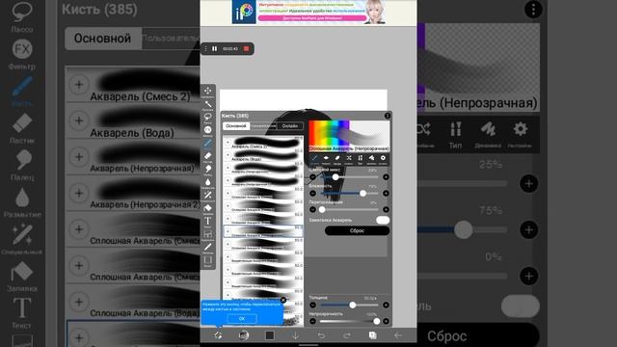The width and height of the screenshot is (617, 347).
Task: Add first Акварель (Смесь 2) brush with plus
Action: 228,142
